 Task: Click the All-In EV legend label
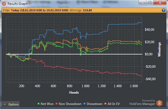click(113, 104)
